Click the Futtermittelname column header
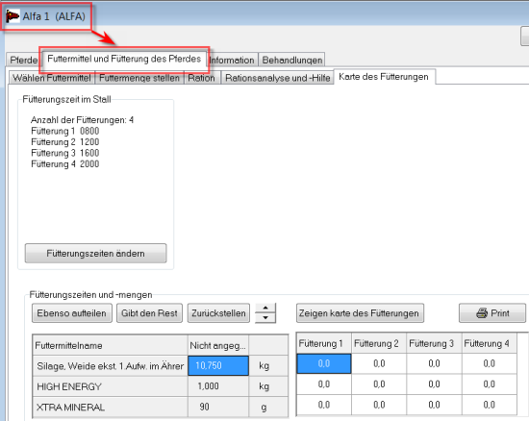The image size is (529, 421). click(x=110, y=345)
